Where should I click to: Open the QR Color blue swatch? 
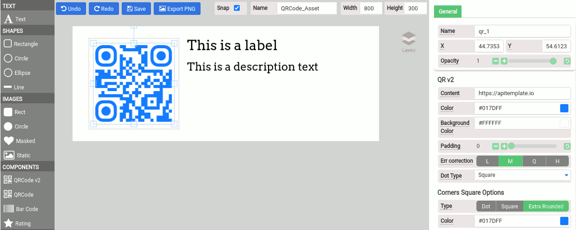coord(564,108)
